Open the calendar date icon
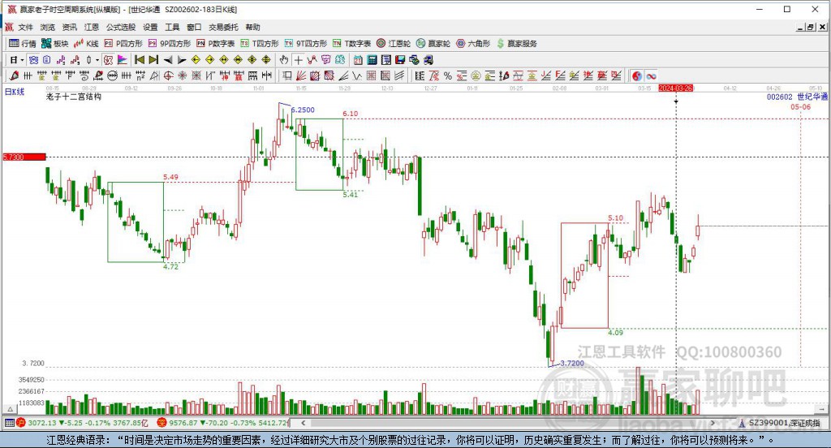This screenshot has height=448, width=831. click(x=358, y=60)
